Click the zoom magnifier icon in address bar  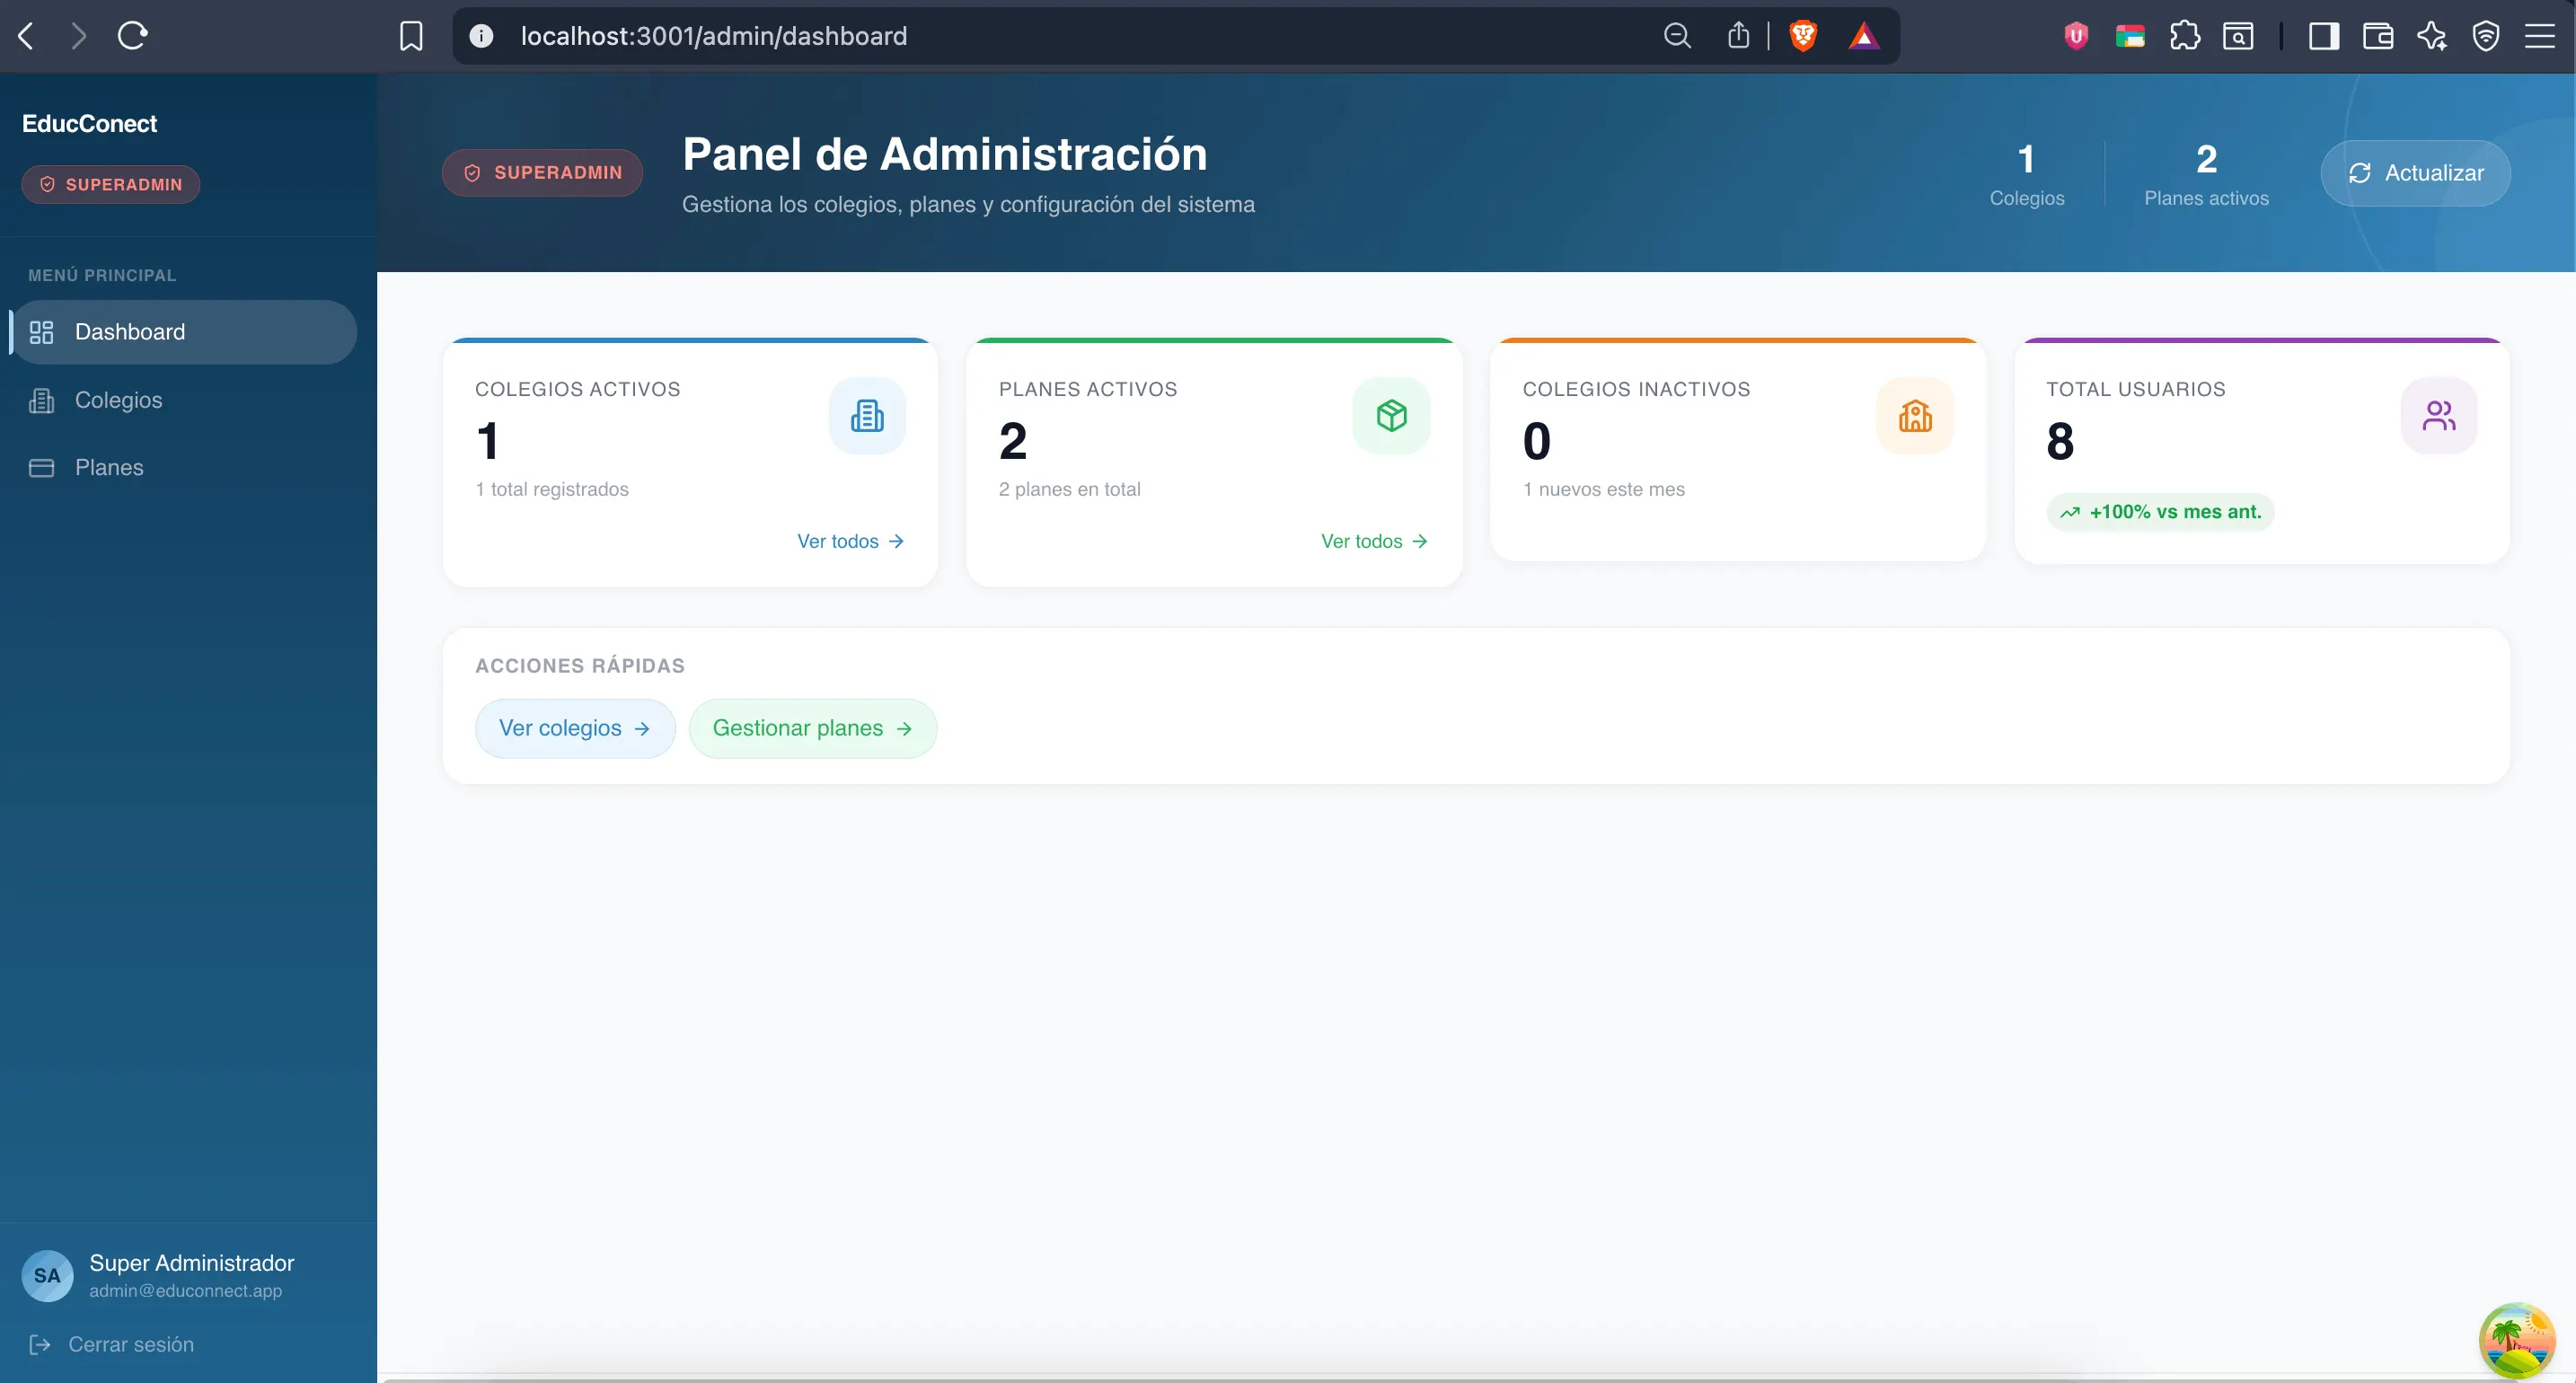[x=1677, y=36]
